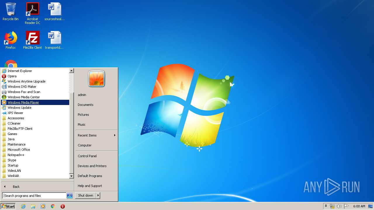Click the Search programs and files field
Screen dimensions: 374x210
pyautogui.click(x=34, y=196)
